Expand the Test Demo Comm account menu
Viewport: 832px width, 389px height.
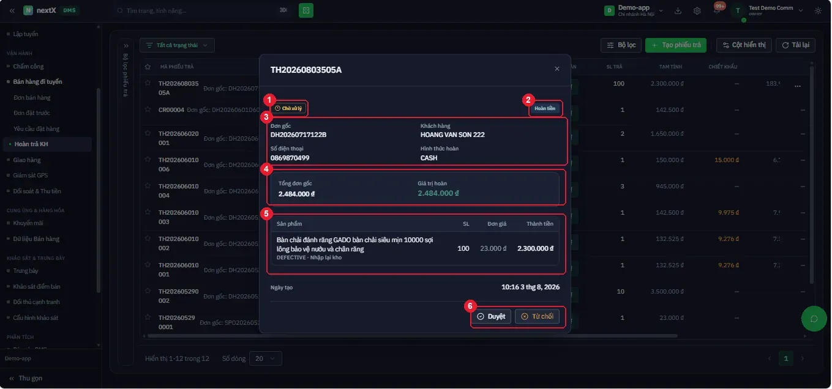point(801,10)
